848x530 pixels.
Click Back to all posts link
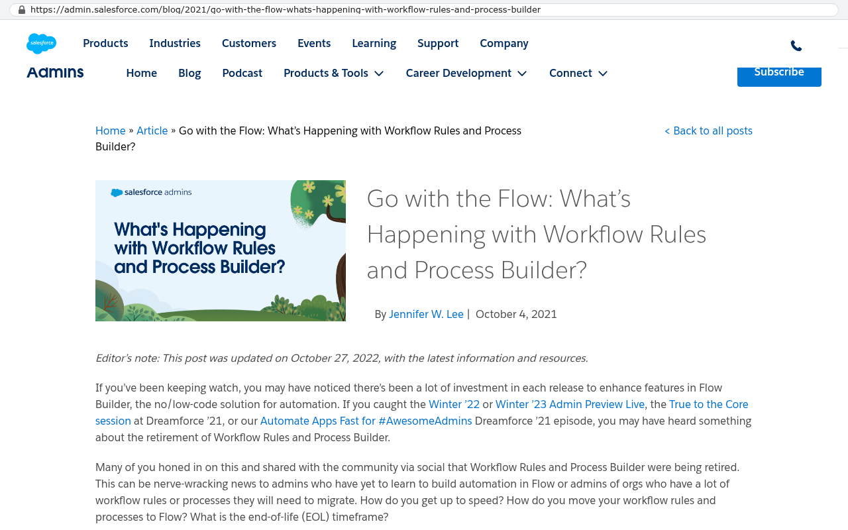point(708,131)
